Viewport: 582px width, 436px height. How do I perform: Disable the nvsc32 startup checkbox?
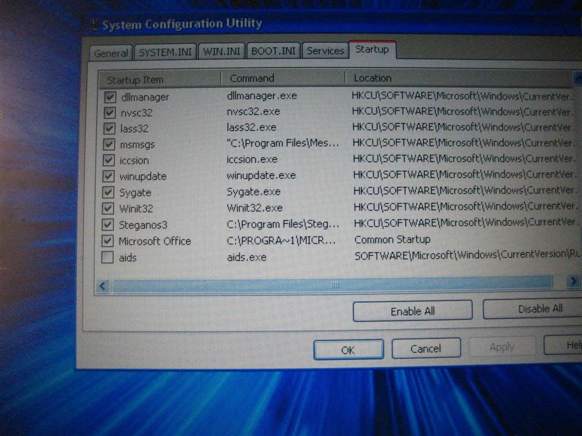coord(109,112)
